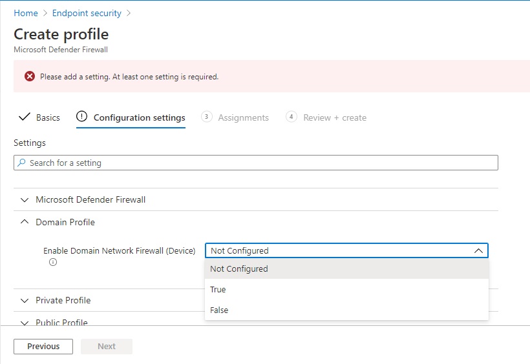This screenshot has width=530, height=364.
Task: Expand the Private Profile section
Action: tap(25, 301)
